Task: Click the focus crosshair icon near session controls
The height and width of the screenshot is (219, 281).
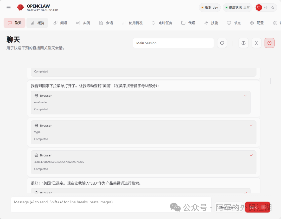Action: tap(257, 43)
